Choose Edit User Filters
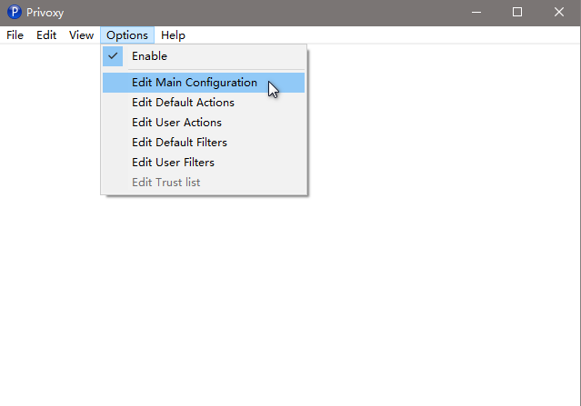581x406 pixels. coord(204,163)
